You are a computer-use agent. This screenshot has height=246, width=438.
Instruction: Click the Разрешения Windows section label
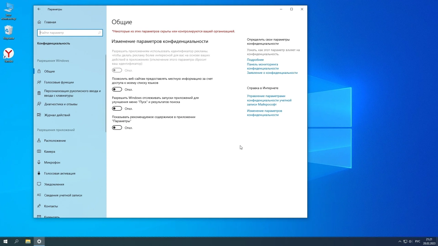click(x=53, y=61)
